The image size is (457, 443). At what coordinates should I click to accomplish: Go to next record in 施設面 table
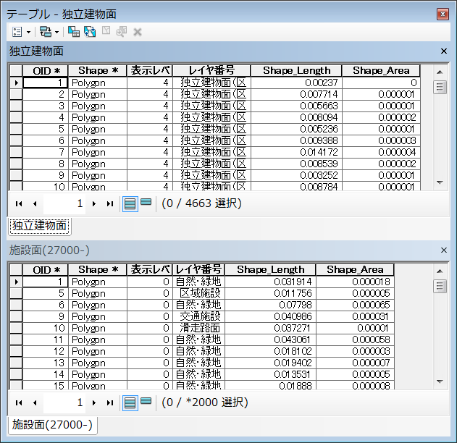[x=94, y=403]
